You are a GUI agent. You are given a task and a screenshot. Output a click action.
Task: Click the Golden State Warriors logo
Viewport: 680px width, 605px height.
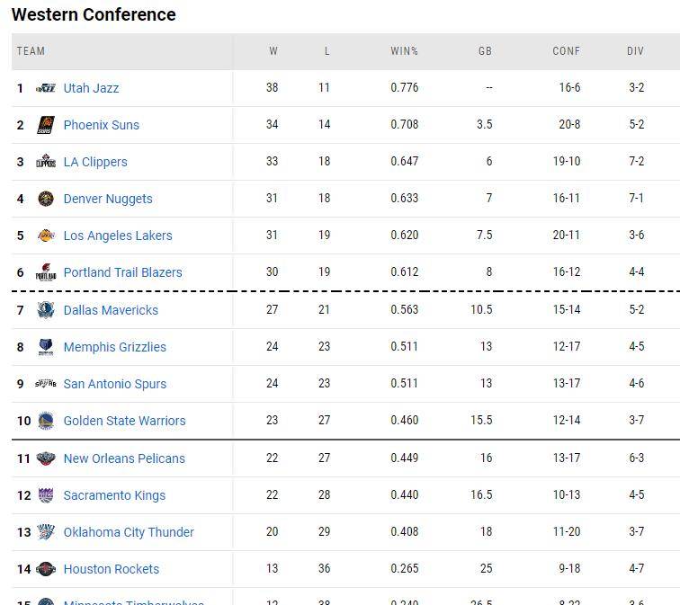click(46, 421)
